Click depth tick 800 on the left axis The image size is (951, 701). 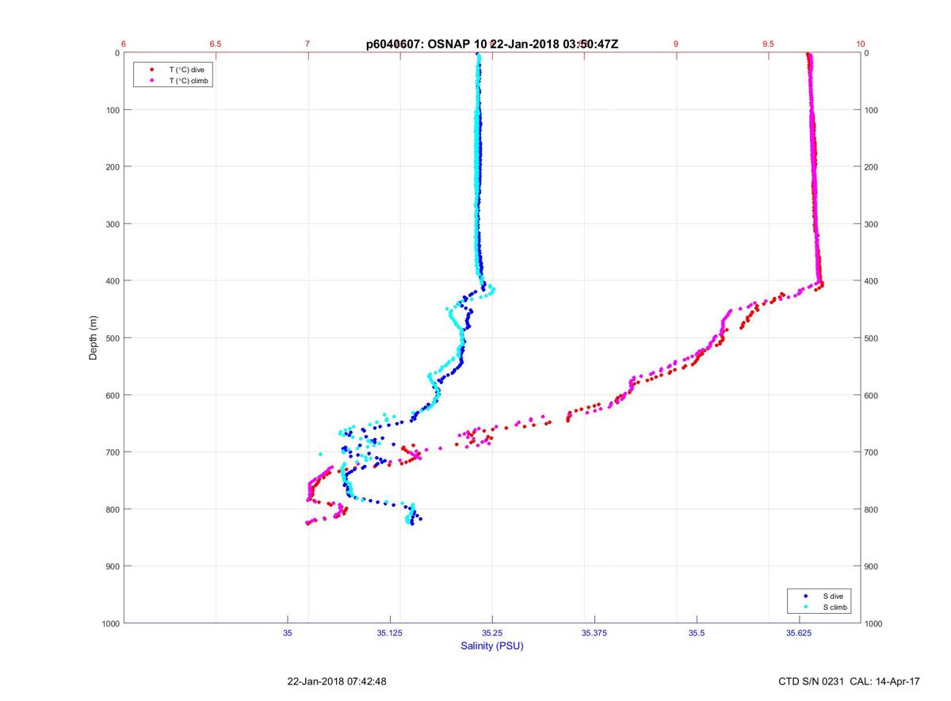coord(112,509)
